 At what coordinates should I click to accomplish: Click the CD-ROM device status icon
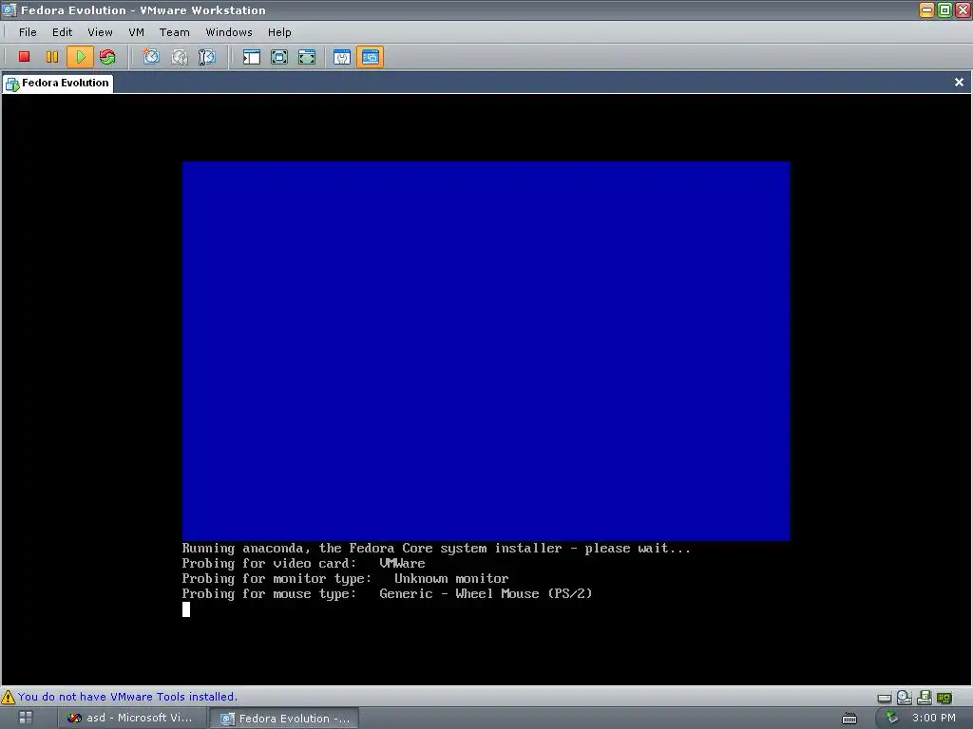pos(905,698)
